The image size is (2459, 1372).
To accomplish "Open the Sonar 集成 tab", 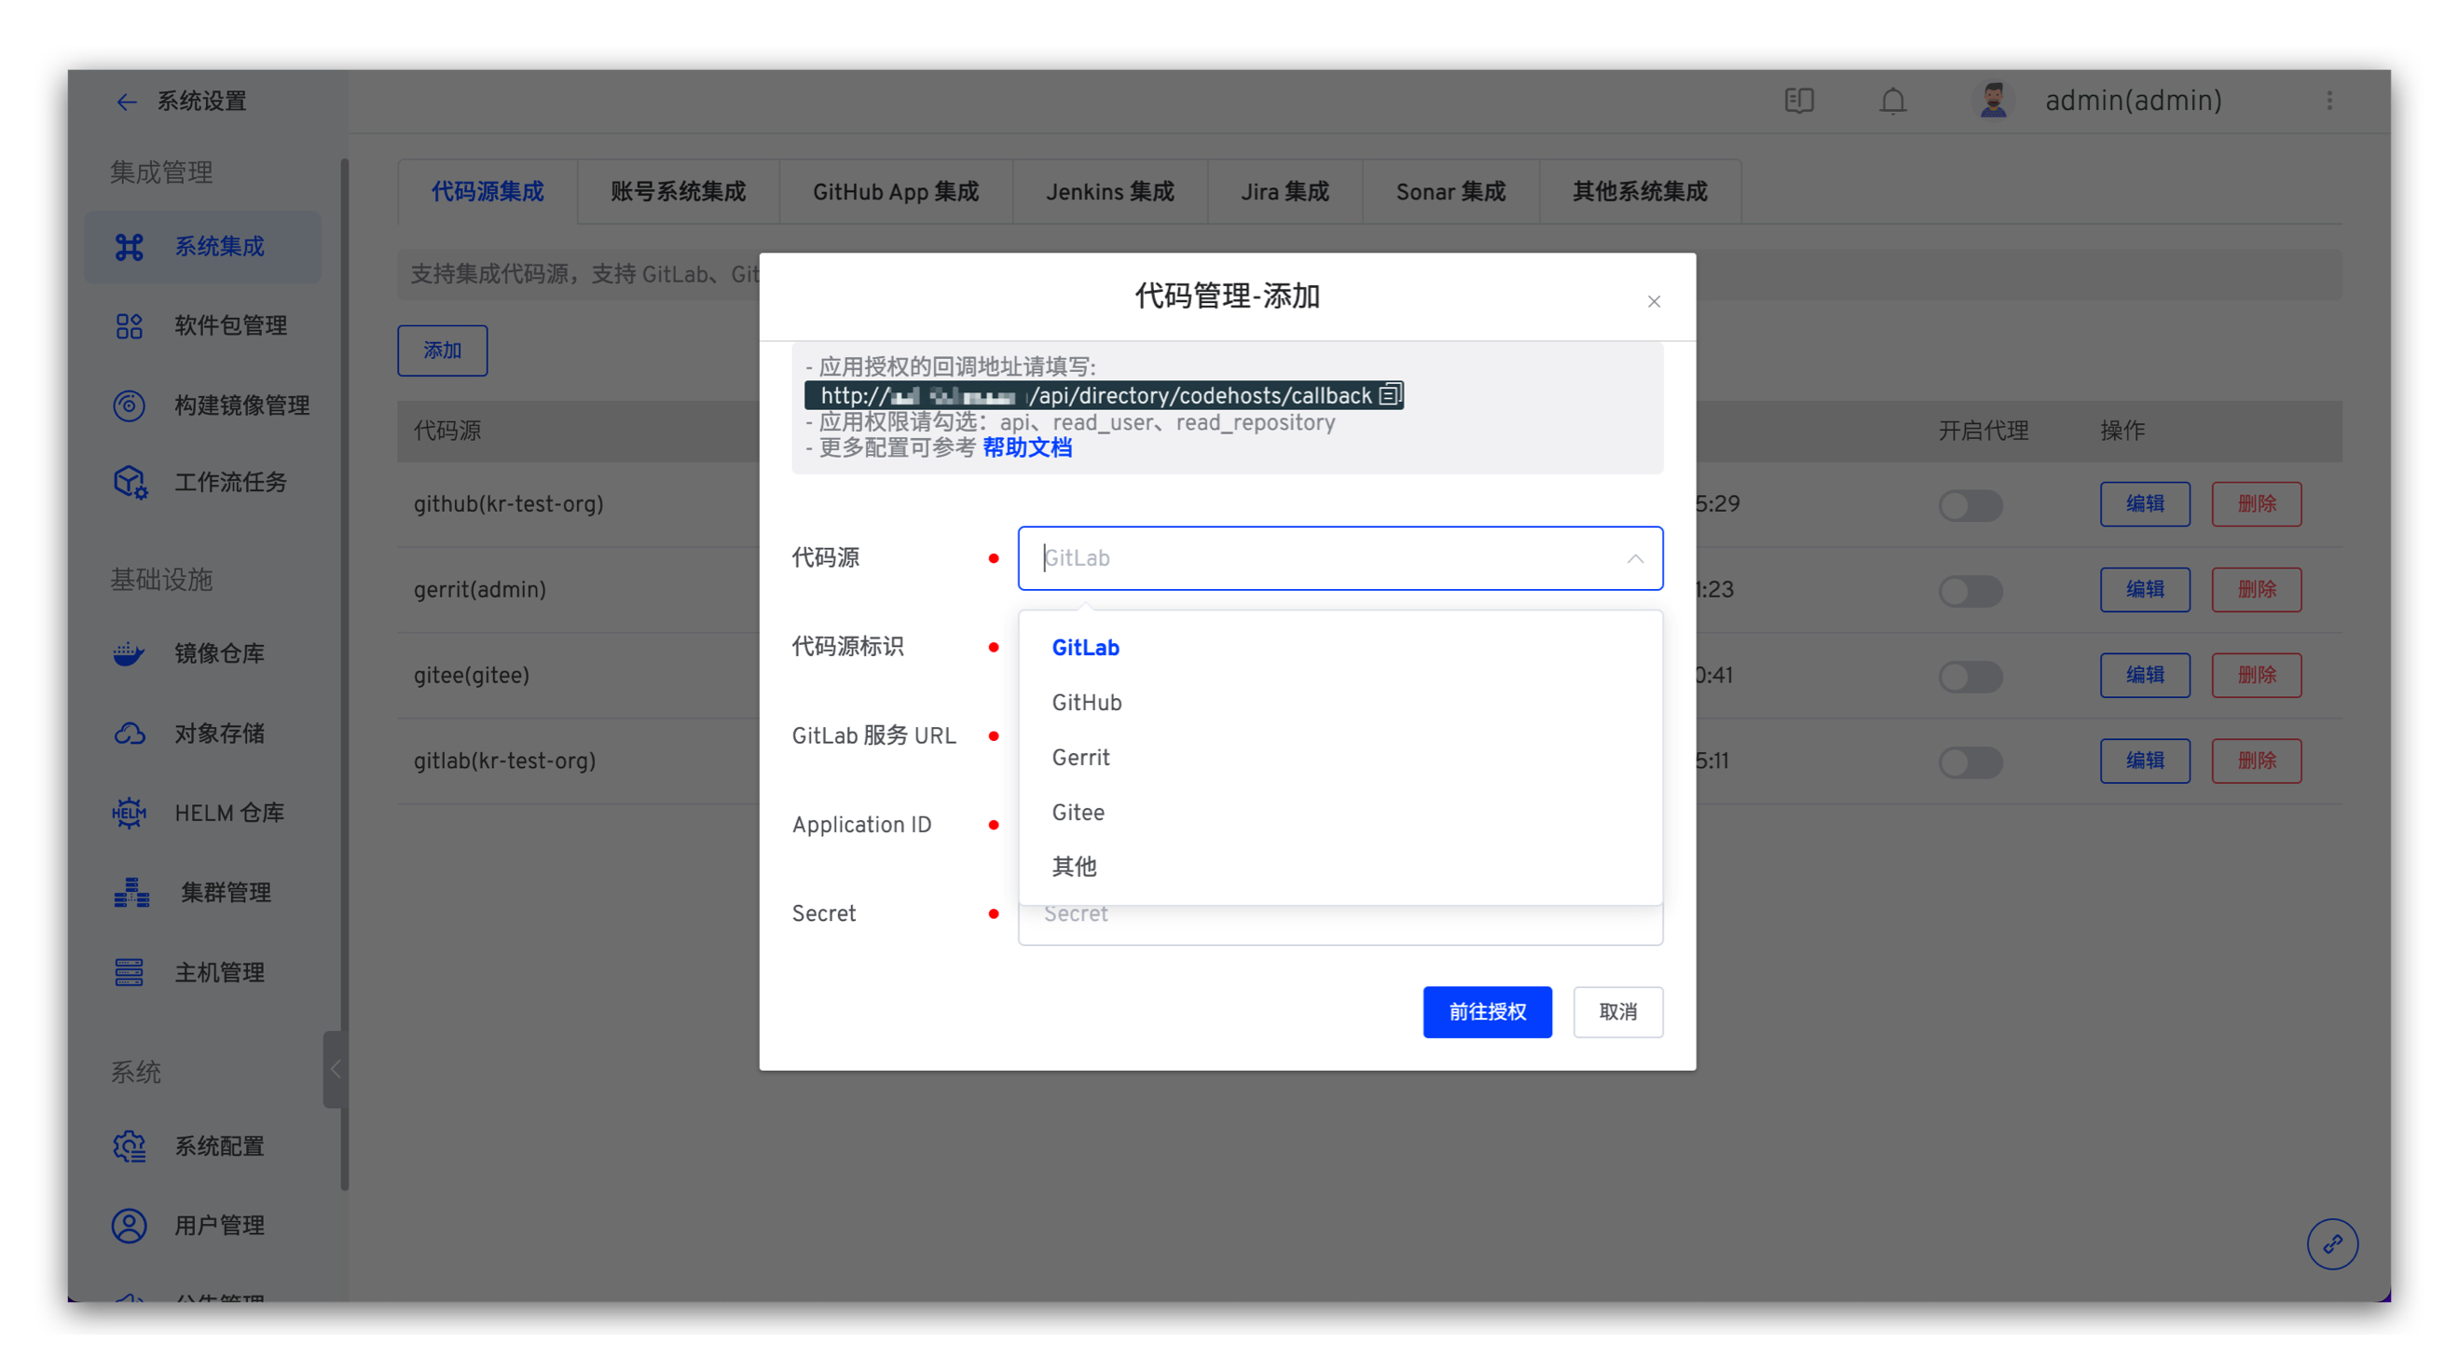I will 1450,192.
